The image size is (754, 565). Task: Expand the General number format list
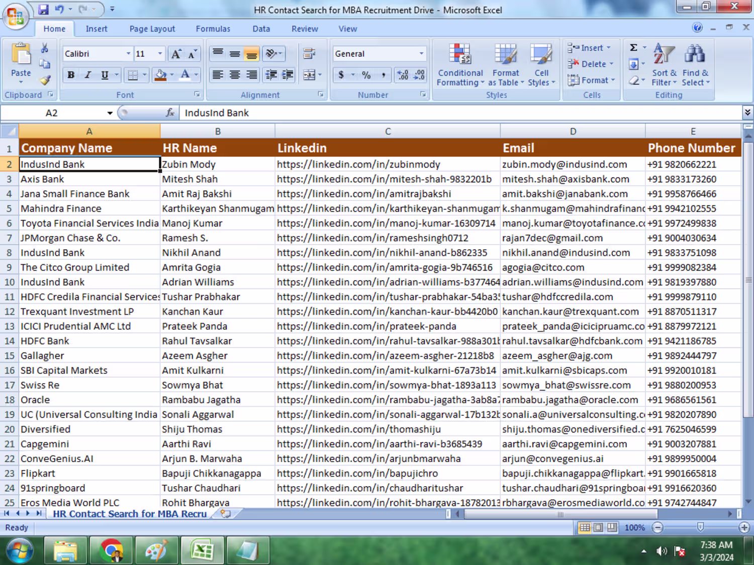tap(421, 54)
